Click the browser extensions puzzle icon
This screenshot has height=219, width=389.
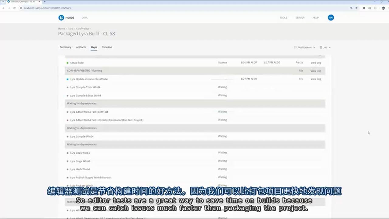375,8
